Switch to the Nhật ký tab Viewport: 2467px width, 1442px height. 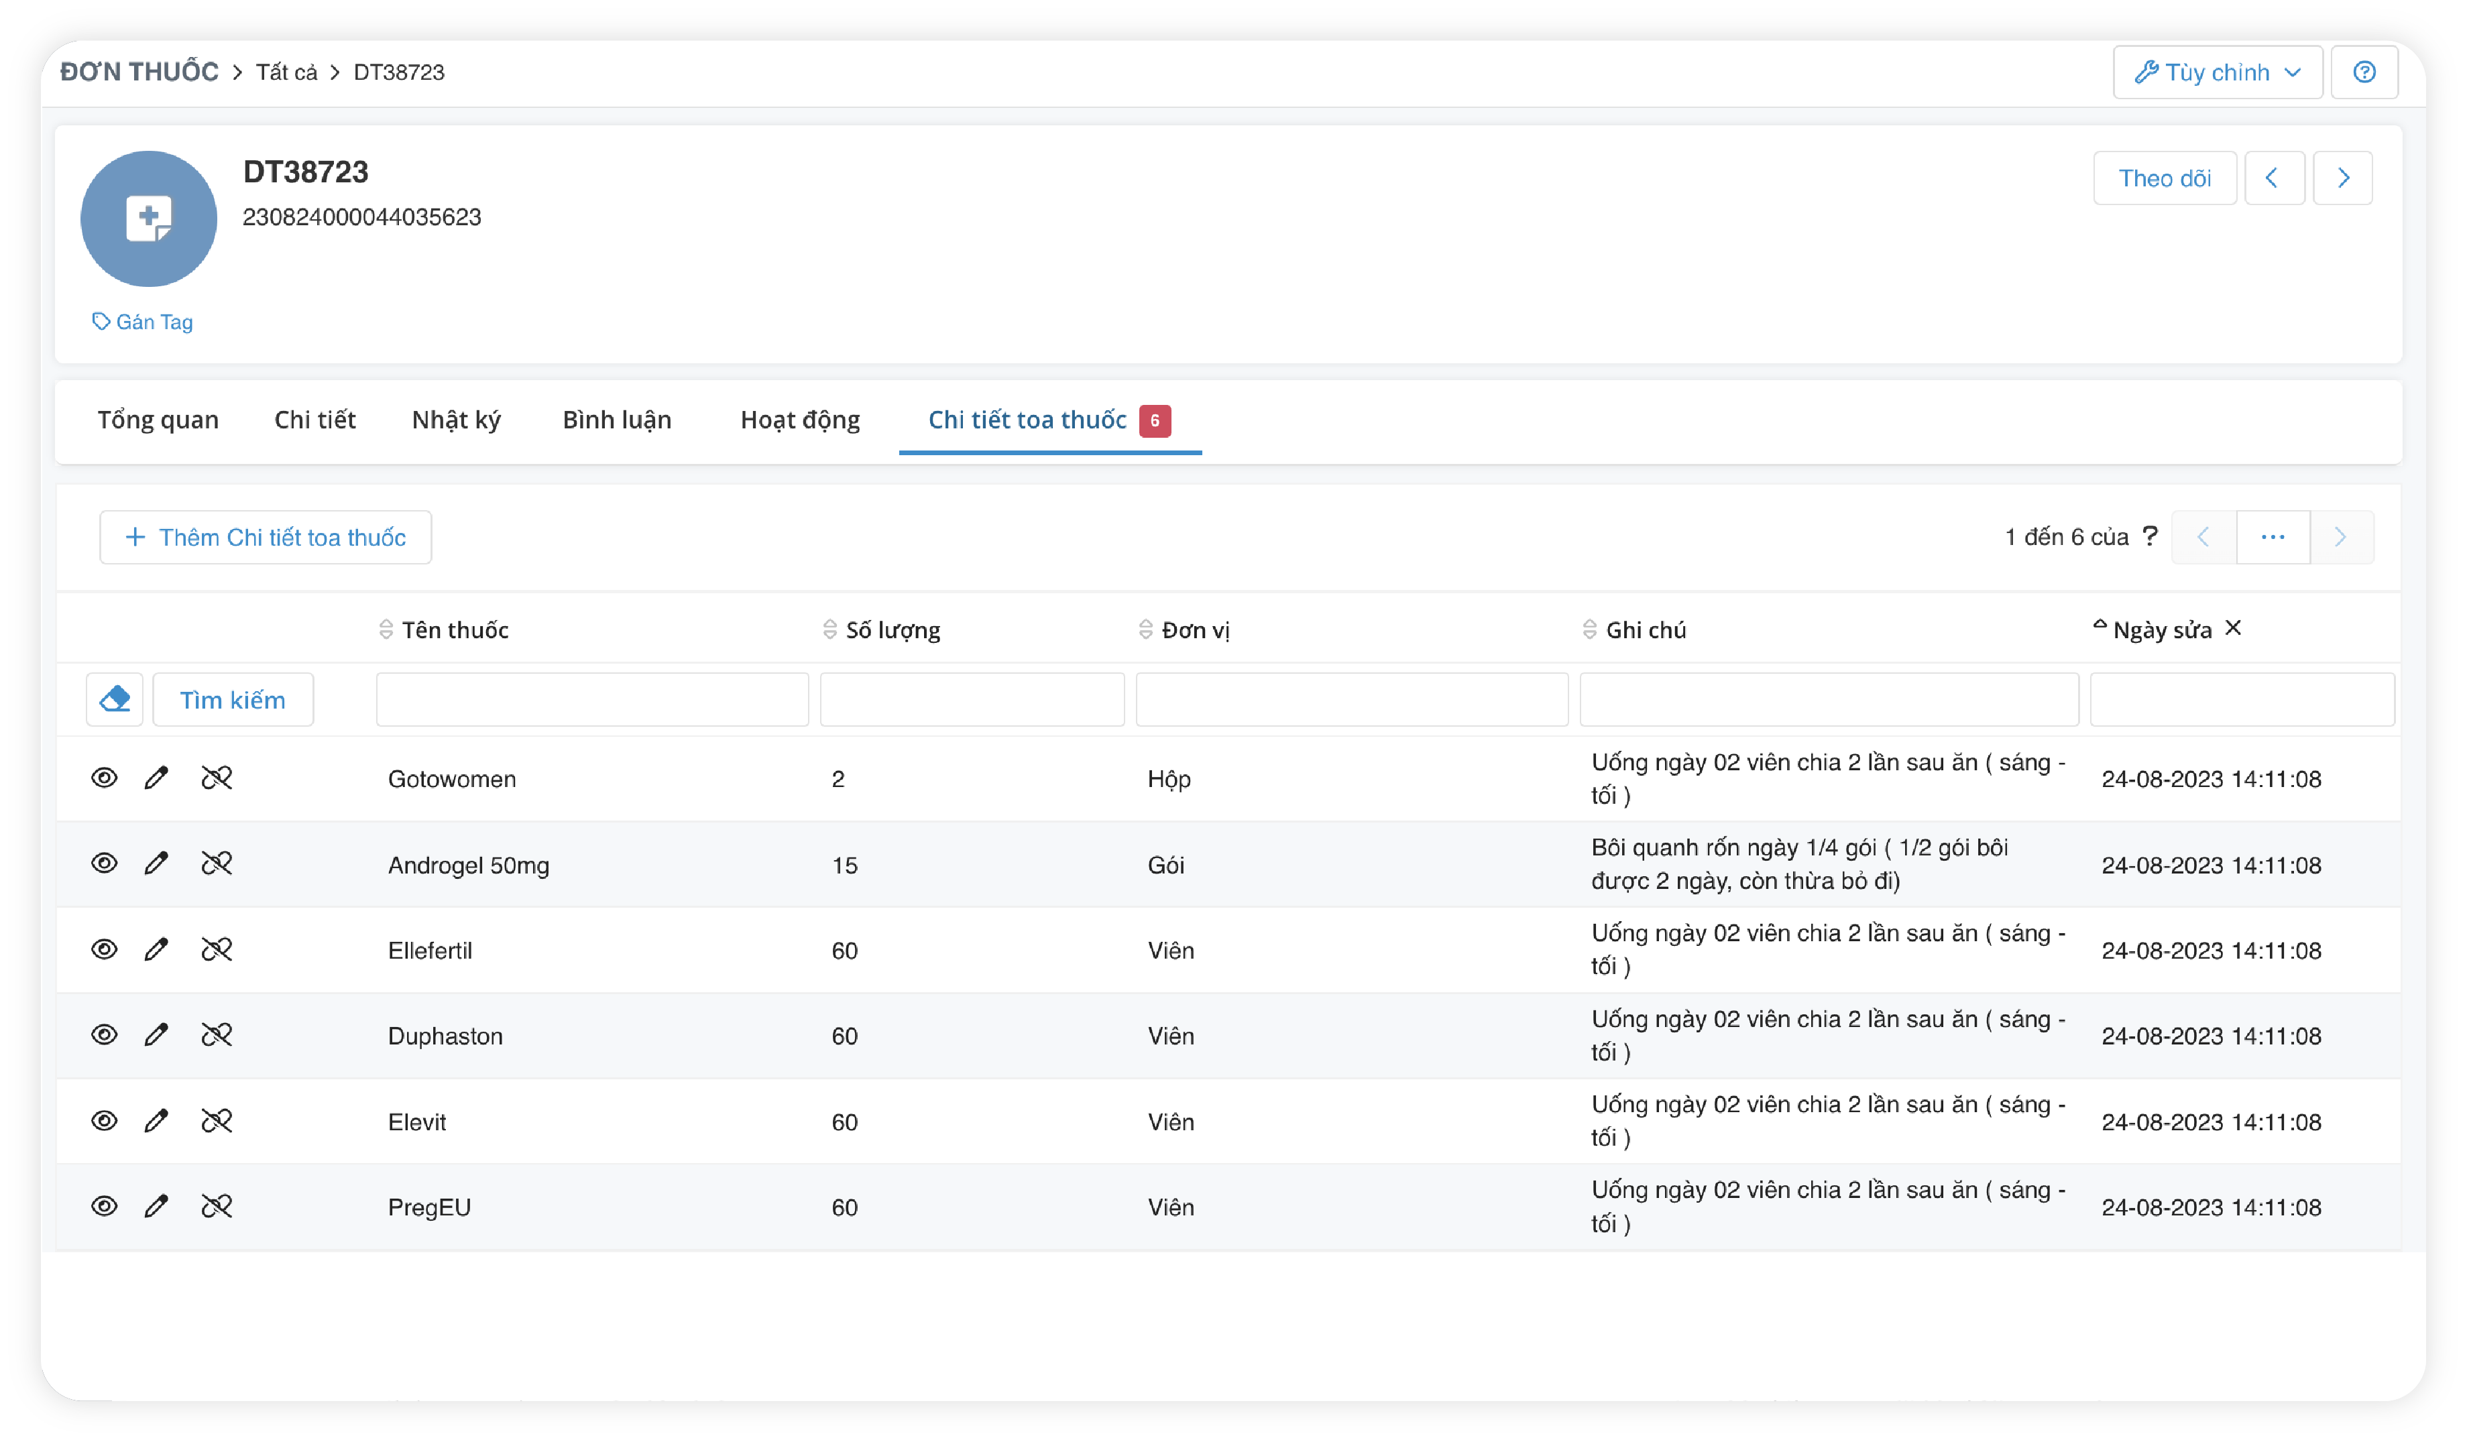coord(456,420)
